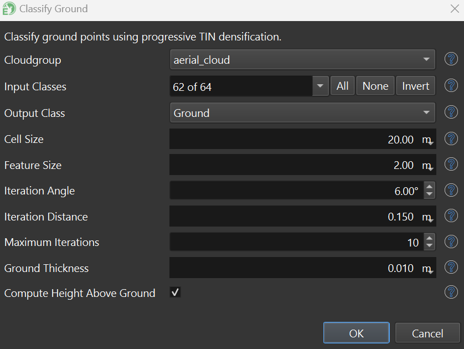Increase Iteration Angle with up arrow
This screenshot has width=464, height=349.
pos(429,187)
